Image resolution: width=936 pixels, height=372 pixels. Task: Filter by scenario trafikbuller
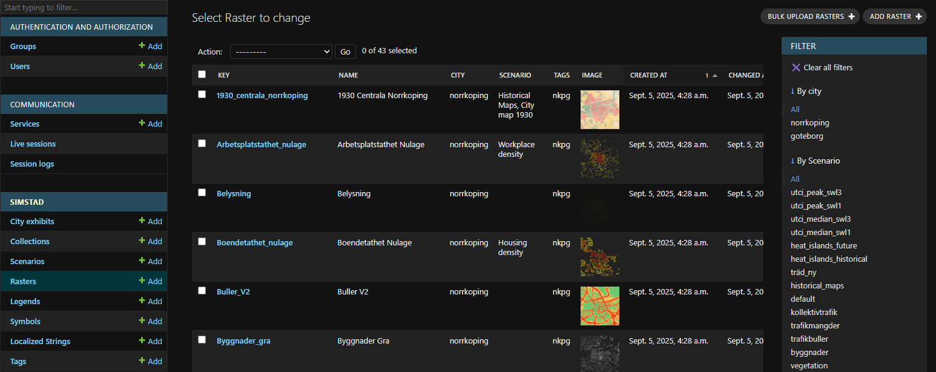[x=809, y=339]
